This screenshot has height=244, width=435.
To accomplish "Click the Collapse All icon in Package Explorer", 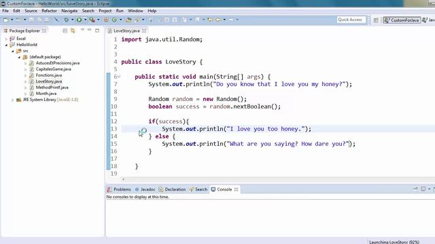I will pyautogui.click(x=65, y=30).
